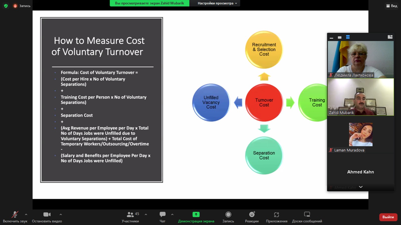Open the View menu in top right
This screenshot has width=401, height=225.
[x=392, y=6]
